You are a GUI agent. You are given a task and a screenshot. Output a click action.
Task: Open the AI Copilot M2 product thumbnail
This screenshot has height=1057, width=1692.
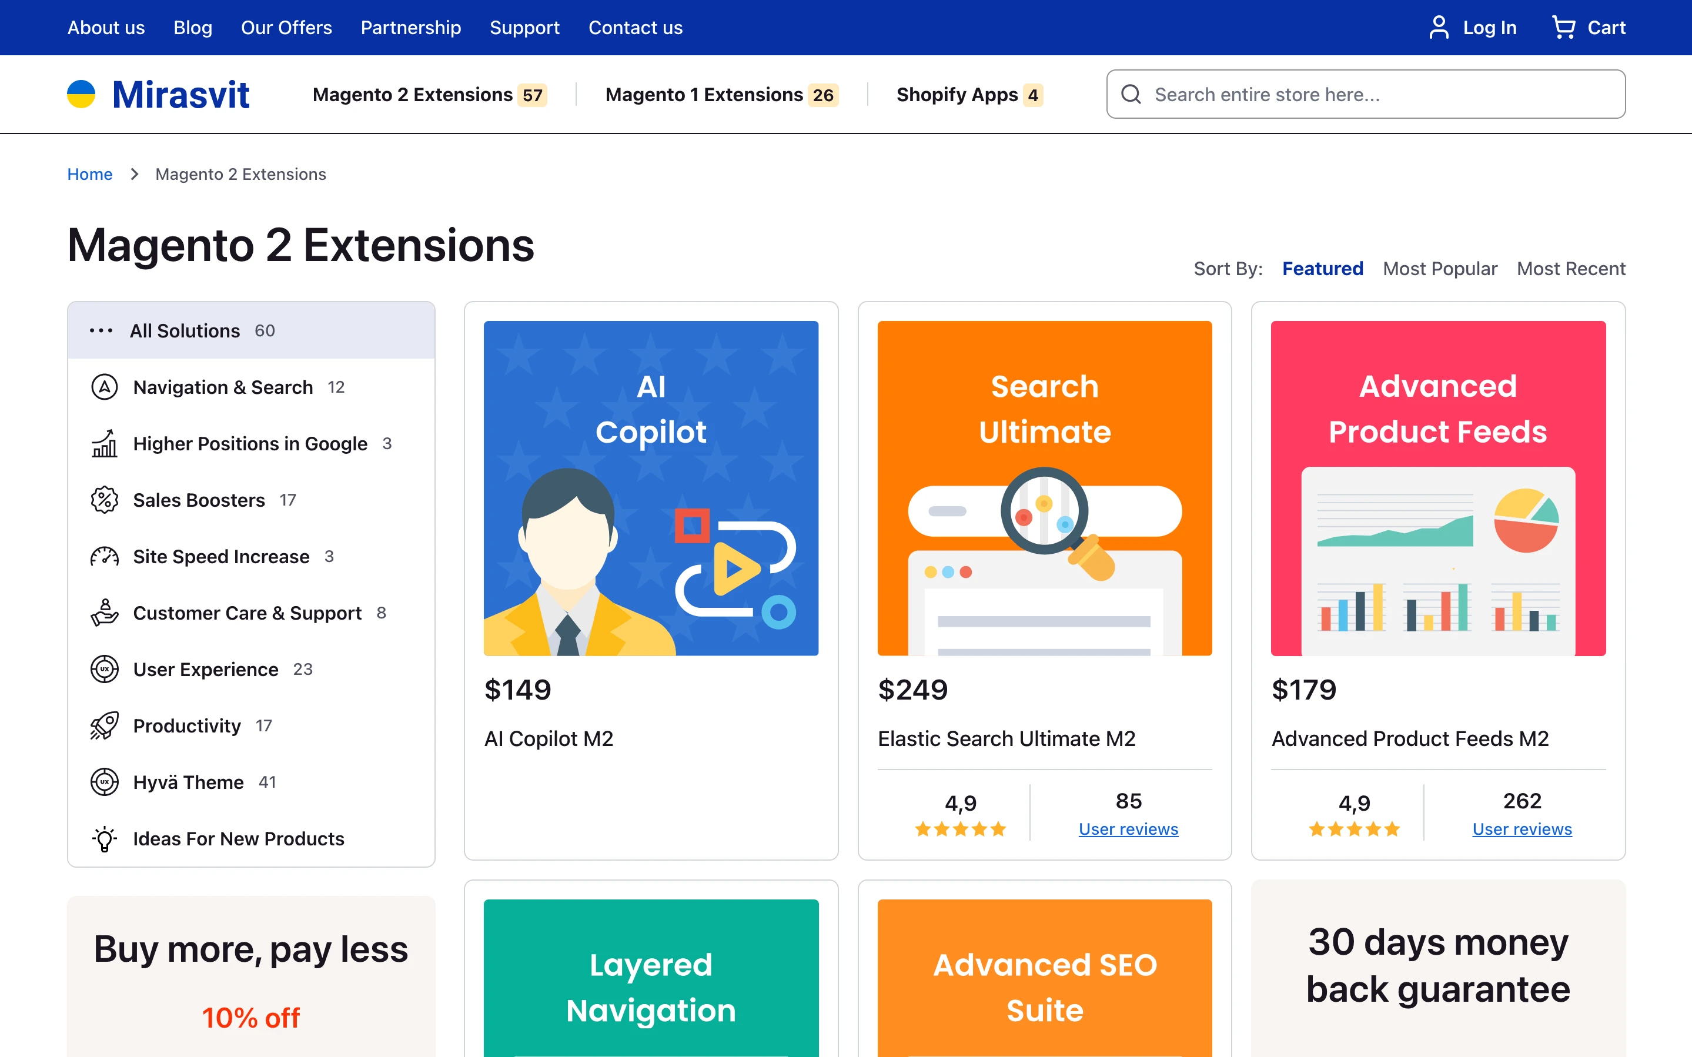point(651,487)
